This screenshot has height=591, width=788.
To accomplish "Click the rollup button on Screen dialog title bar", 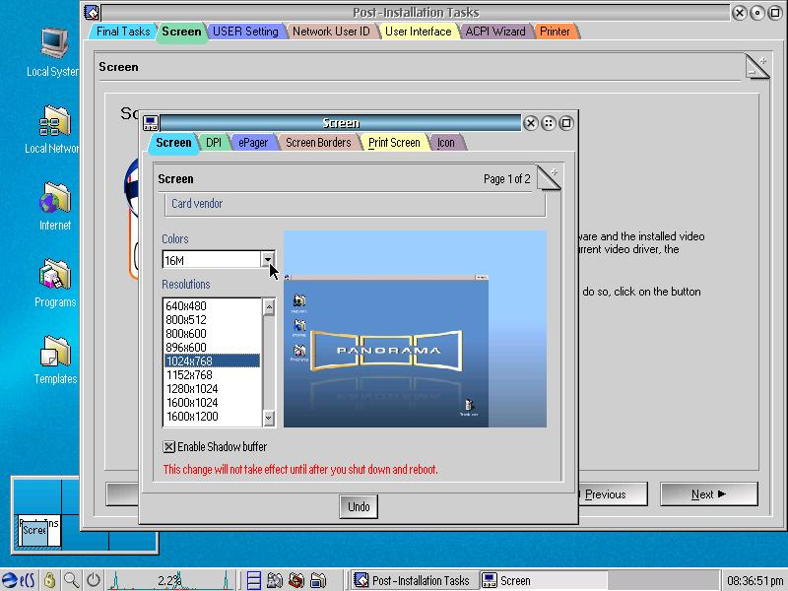I will click(x=549, y=123).
